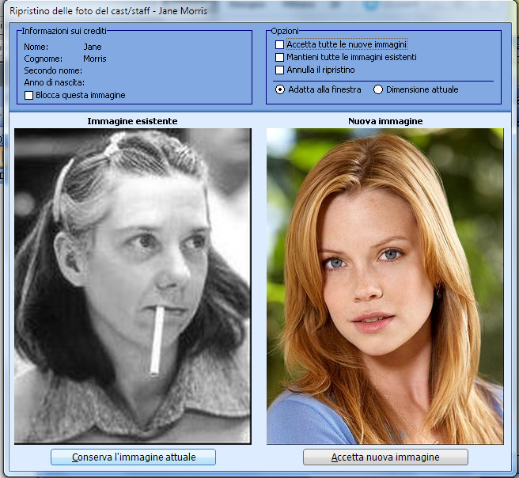519x478 pixels.
Task: Click the dialog title bar text
Action: coord(108,11)
